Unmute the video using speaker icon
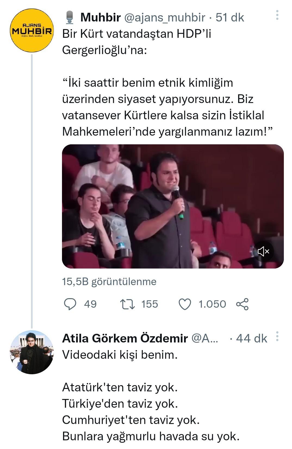 263,251
